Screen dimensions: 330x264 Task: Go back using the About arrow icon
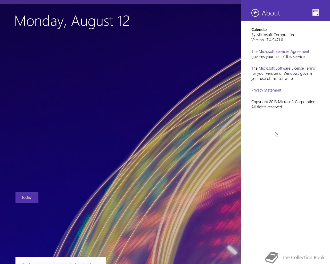click(255, 13)
